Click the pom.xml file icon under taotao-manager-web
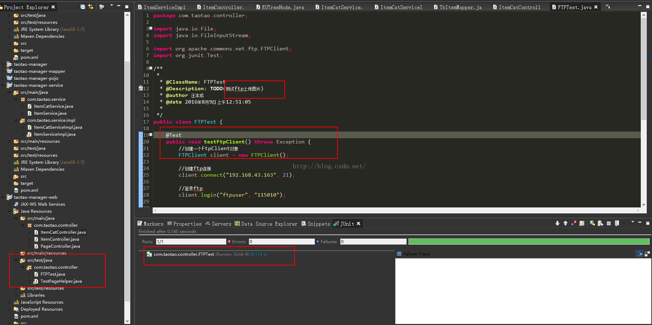Screen dimensions: 652x325 16,316
